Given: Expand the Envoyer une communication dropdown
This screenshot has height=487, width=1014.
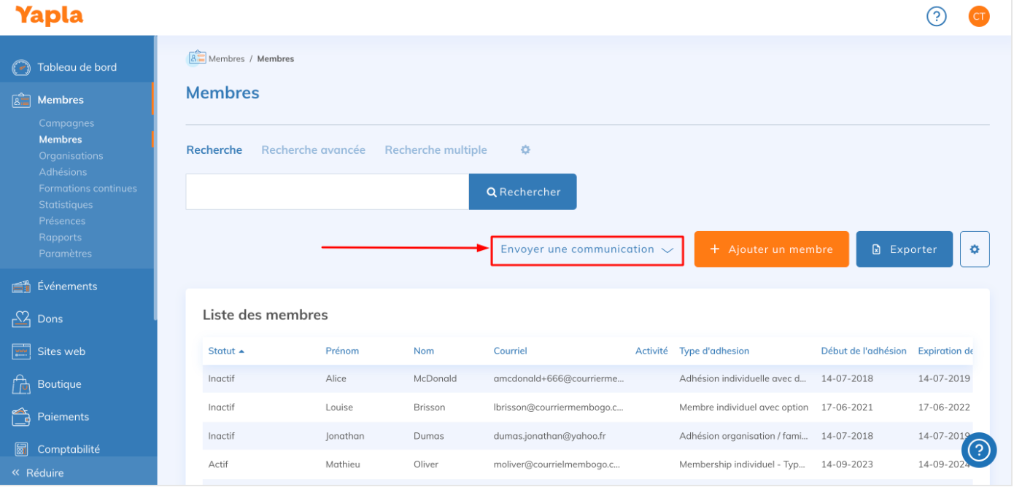Looking at the screenshot, I should (x=587, y=249).
